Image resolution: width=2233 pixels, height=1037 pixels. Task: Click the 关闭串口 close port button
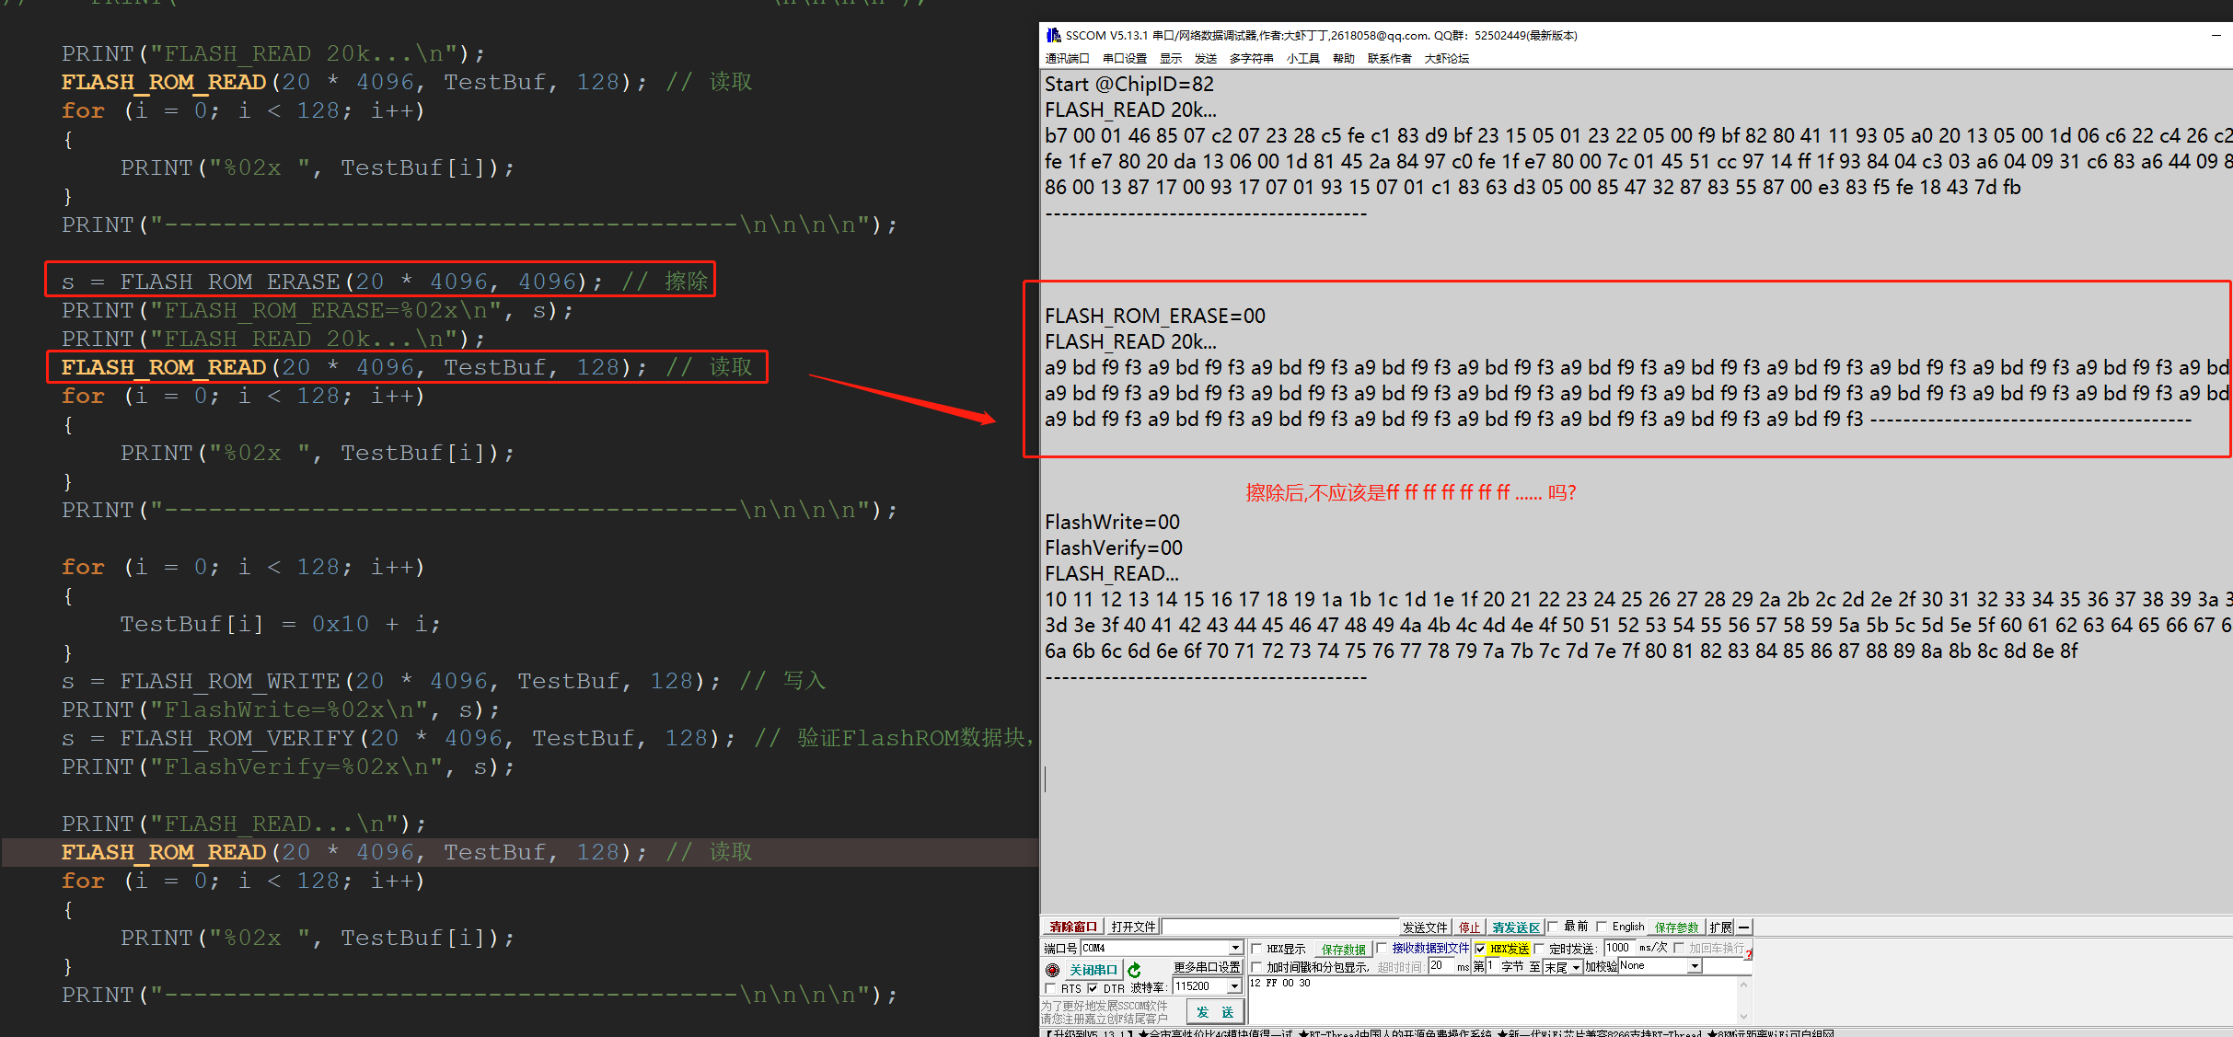(x=1093, y=970)
